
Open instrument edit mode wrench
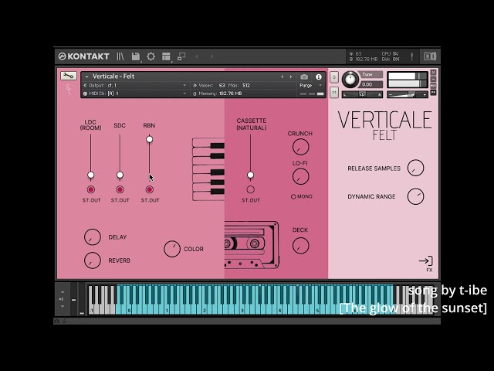pyautogui.click(x=69, y=76)
